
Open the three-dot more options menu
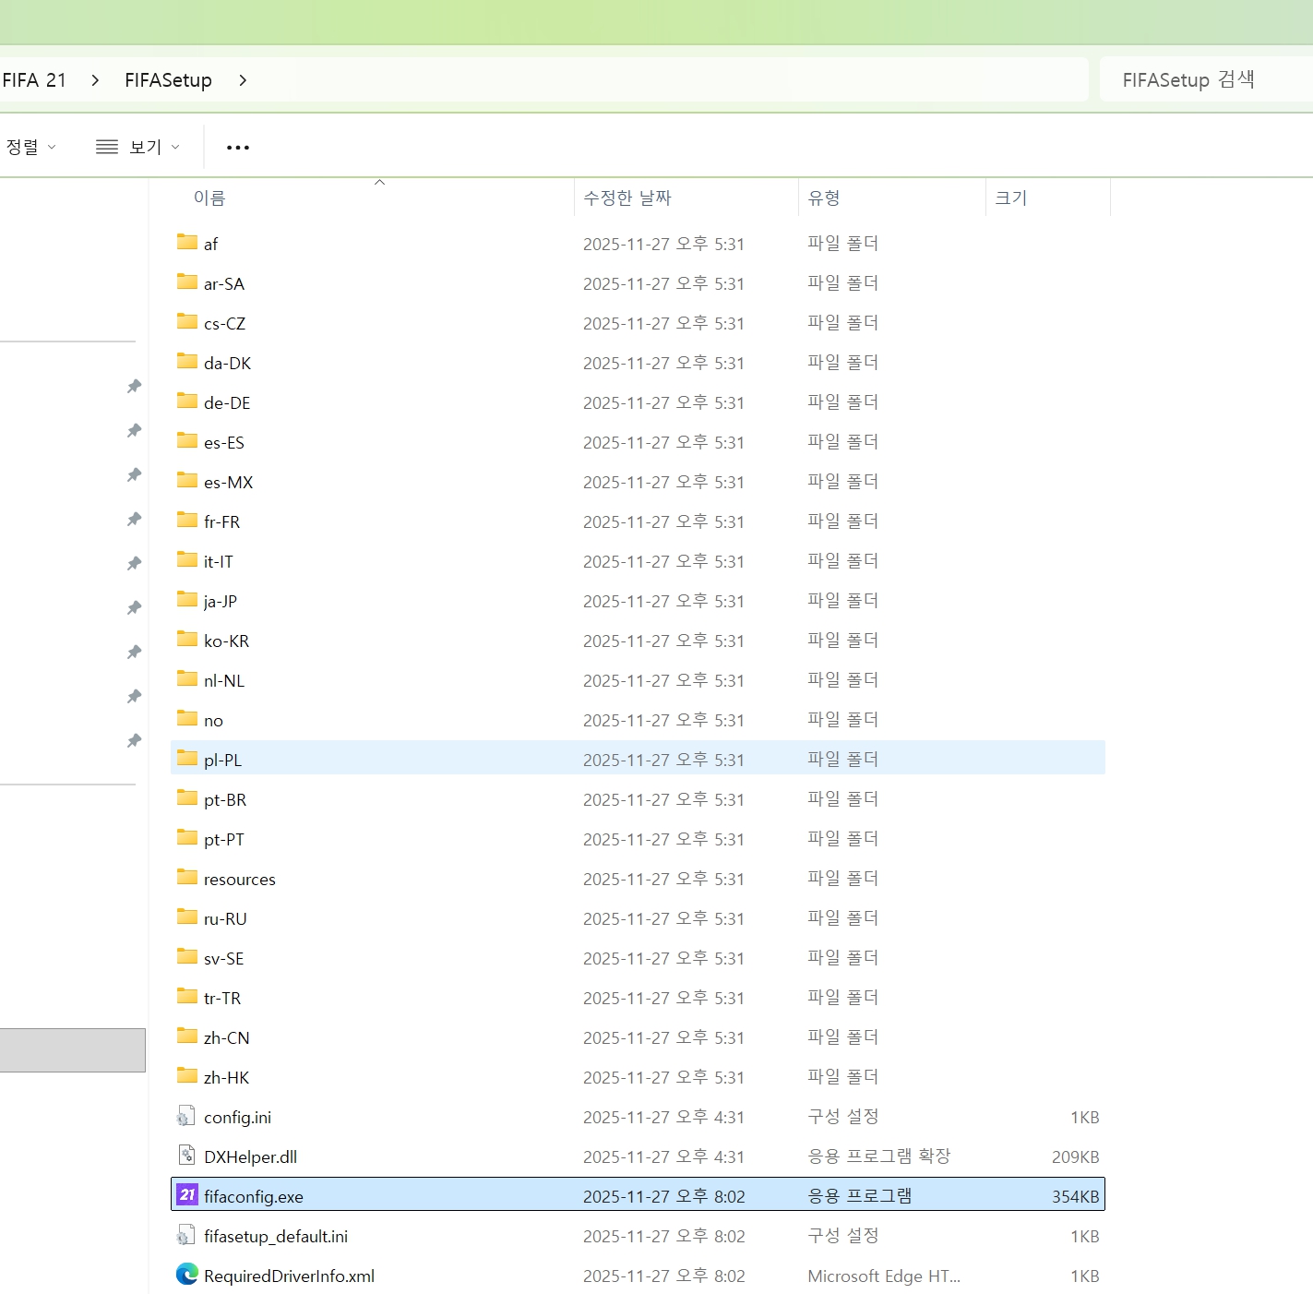tap(238, 148)
